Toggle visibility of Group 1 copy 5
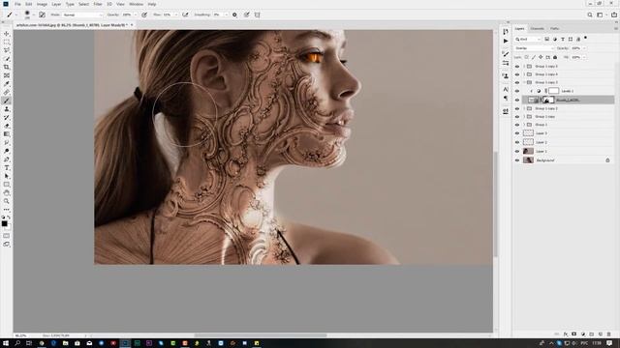620x348 pixels. coord(517,67)
